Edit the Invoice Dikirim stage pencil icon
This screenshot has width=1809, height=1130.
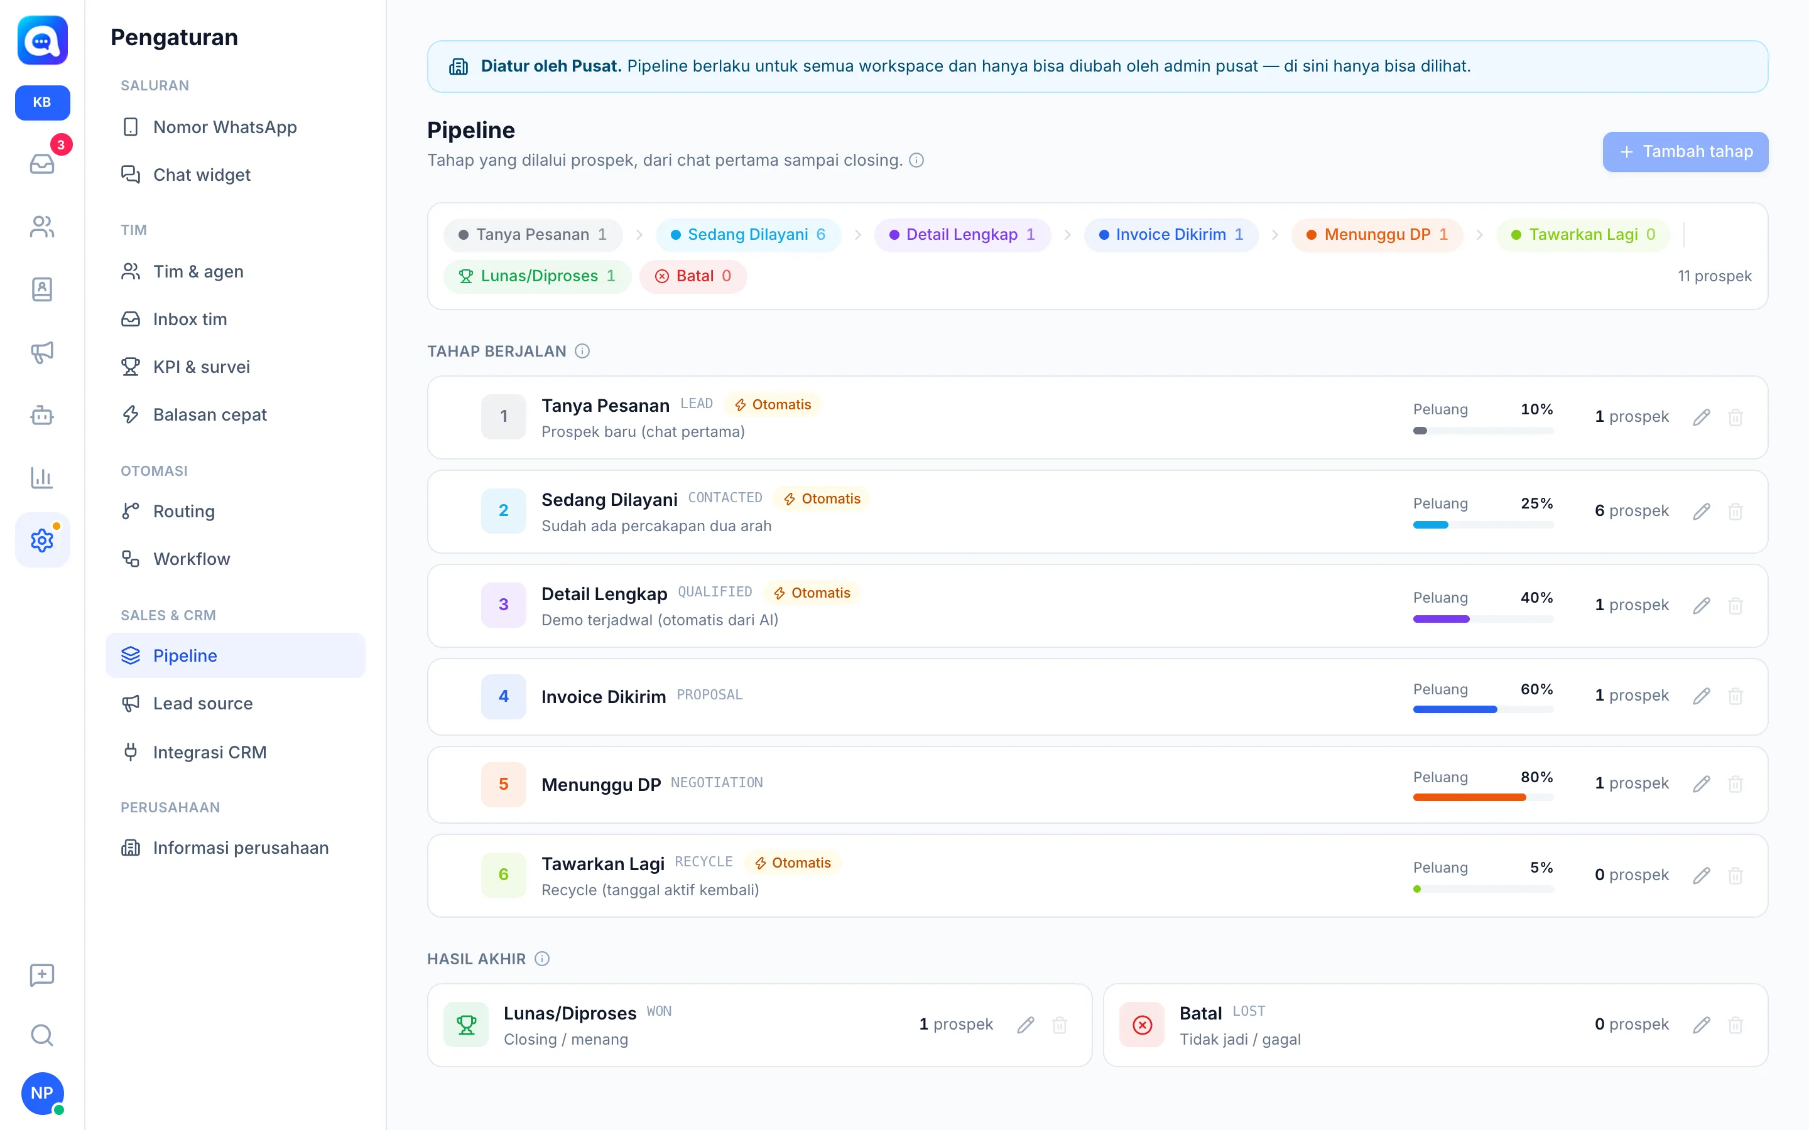click(x=1702, y=696)
